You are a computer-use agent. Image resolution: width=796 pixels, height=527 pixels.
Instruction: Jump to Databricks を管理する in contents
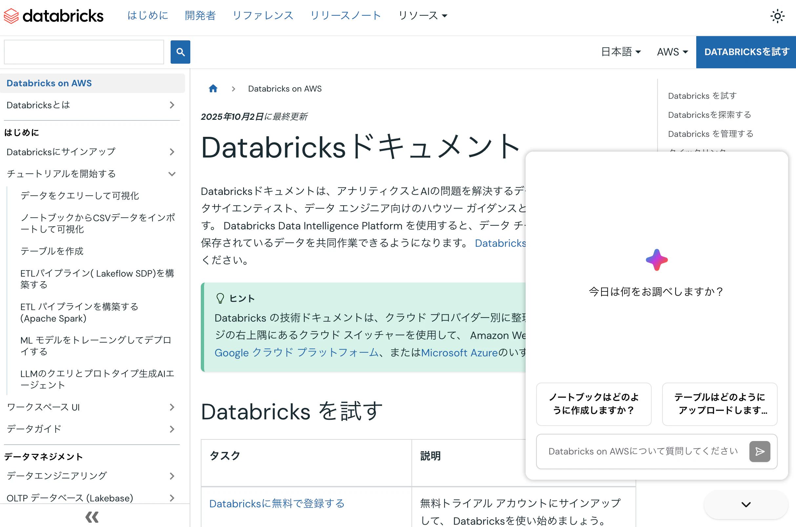tap(711, 134)
